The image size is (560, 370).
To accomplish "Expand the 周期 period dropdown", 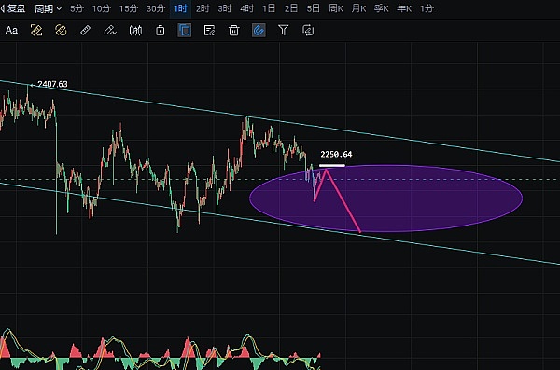I will tap(48, 8).
